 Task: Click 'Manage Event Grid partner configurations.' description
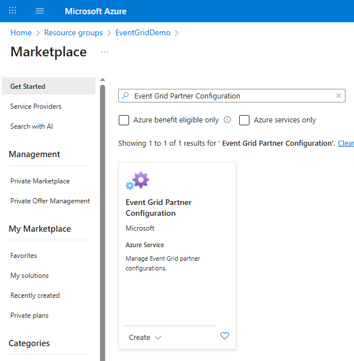click(x=163, y=264)
